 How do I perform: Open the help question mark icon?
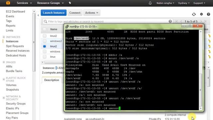(x=208, y=14)
